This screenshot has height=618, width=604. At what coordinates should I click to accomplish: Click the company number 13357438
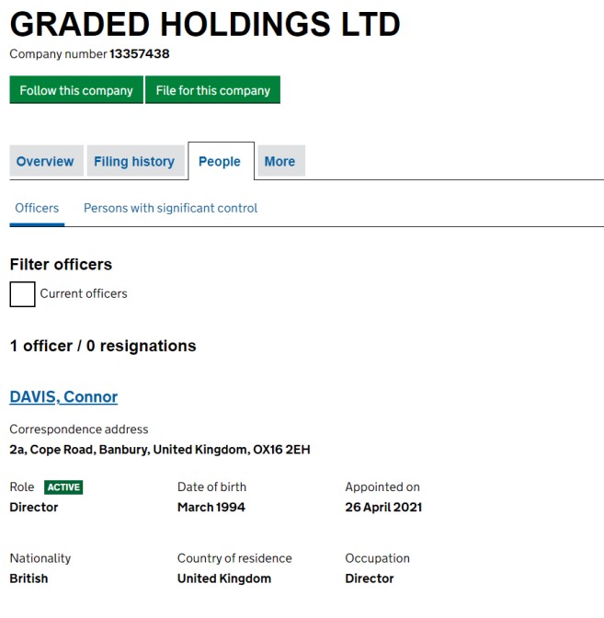pos(140,54)
